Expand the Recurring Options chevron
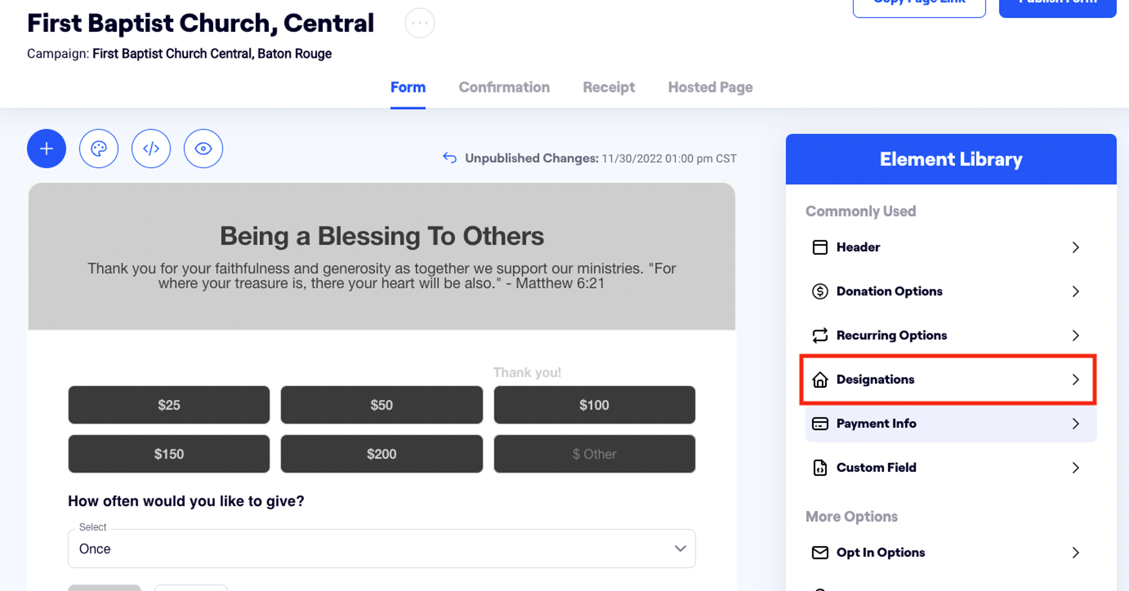1129x591 pixels. tap(1076, 335)
